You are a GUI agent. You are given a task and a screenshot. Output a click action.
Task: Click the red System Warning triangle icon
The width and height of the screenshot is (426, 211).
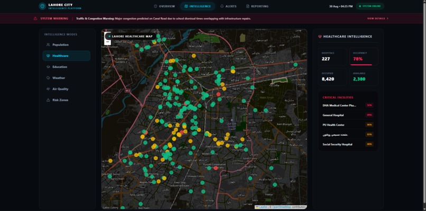35,18
